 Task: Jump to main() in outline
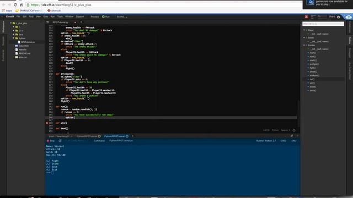(x=313, y=53)
